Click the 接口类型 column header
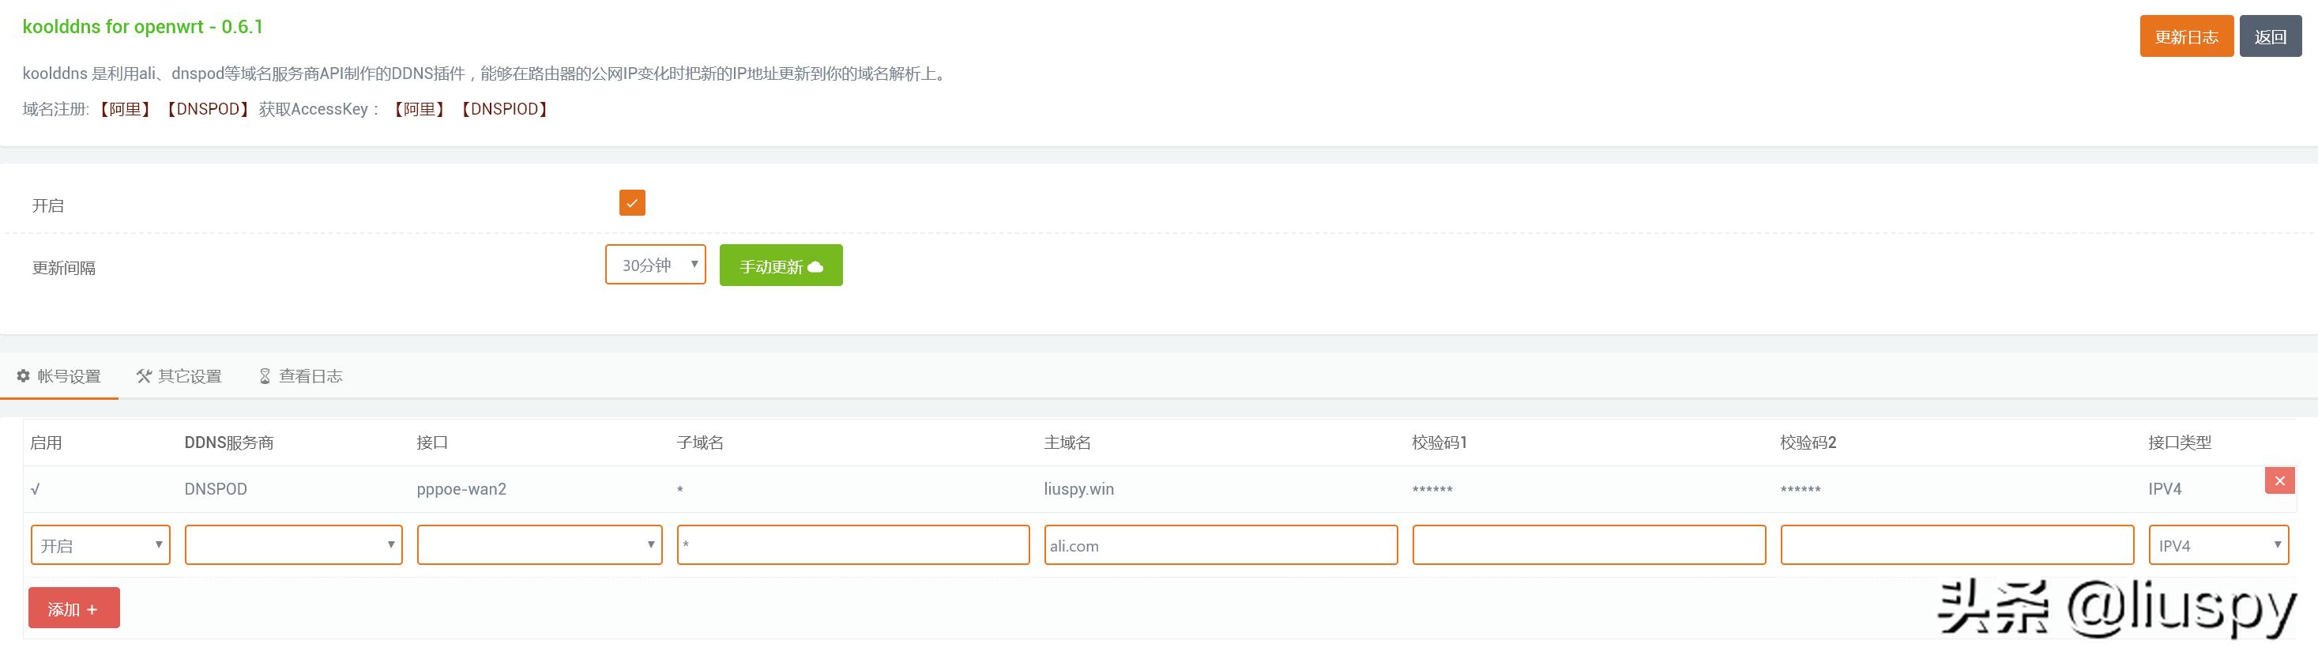 pos(2180,442)
